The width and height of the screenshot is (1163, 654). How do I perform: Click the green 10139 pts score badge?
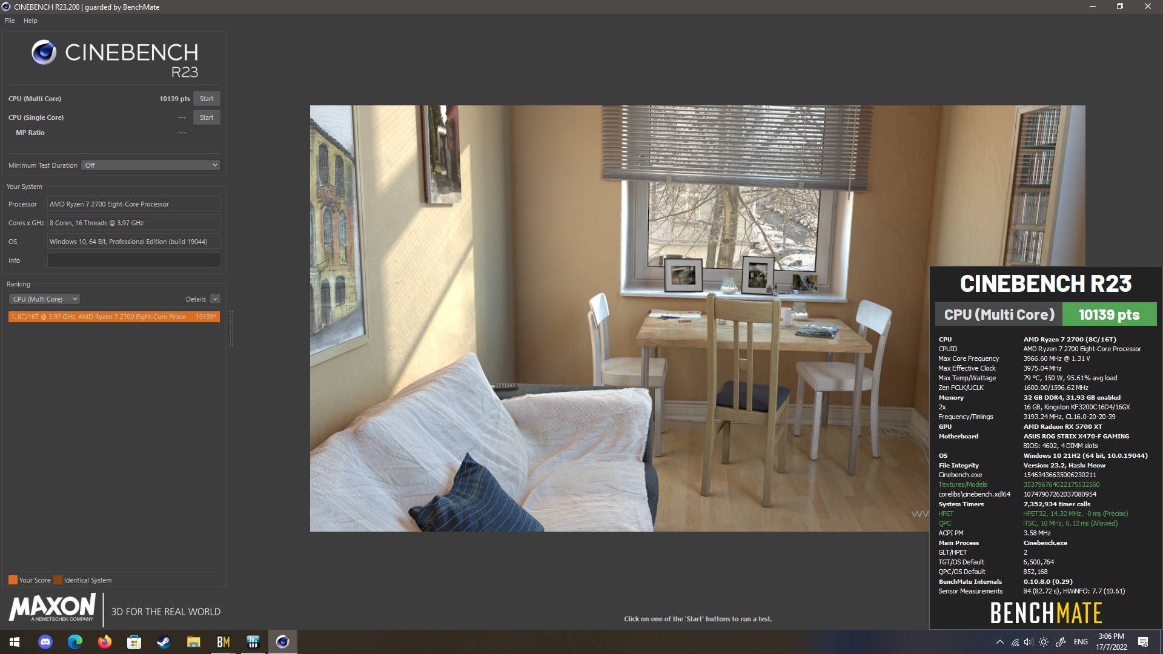1109,315
